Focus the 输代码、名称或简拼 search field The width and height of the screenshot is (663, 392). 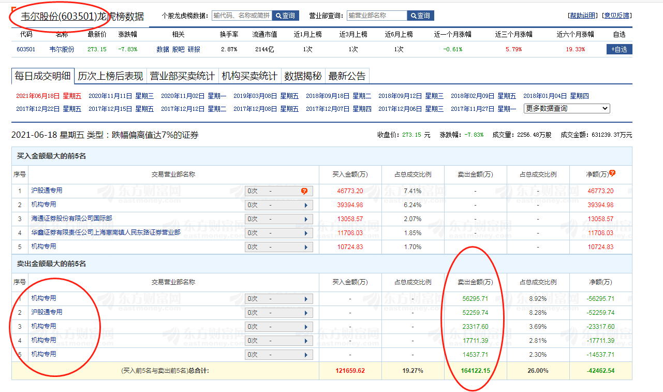pos(242,16)
